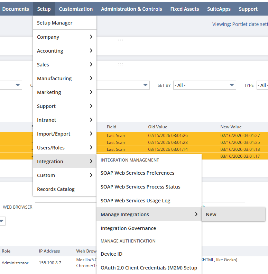Open SOAP Web Services Process Status
The image size is (268, 274).
tap(149, 186)
